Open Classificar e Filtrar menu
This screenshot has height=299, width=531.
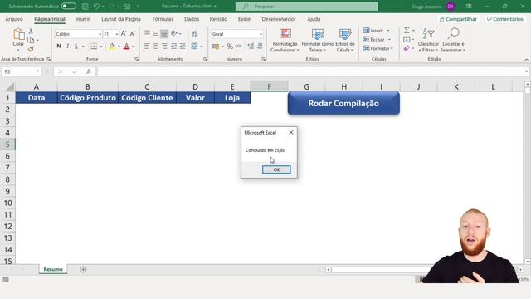click(428, 41)
